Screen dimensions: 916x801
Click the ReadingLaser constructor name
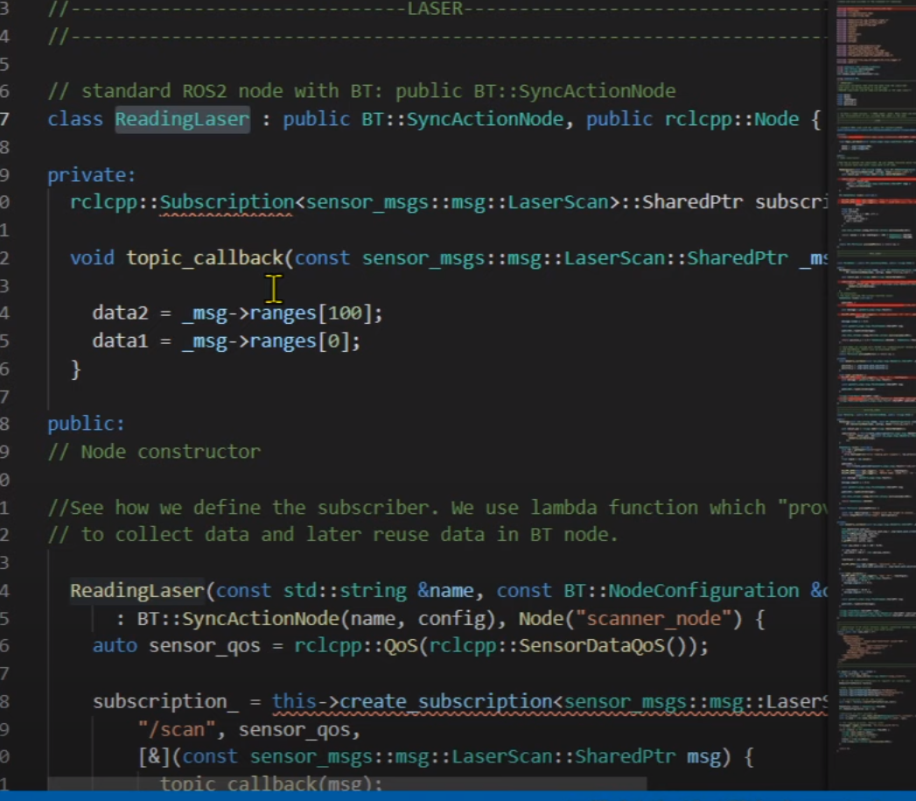point(136,591)
